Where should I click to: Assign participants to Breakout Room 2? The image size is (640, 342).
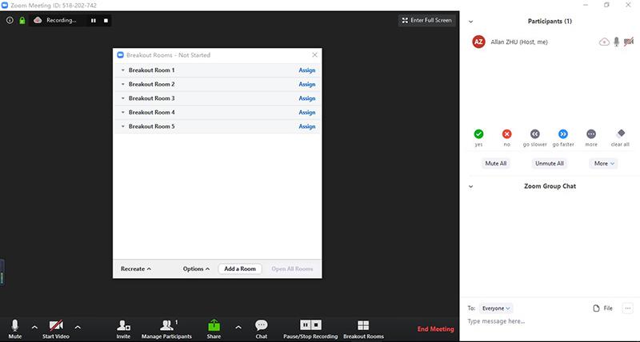[307, 85]
